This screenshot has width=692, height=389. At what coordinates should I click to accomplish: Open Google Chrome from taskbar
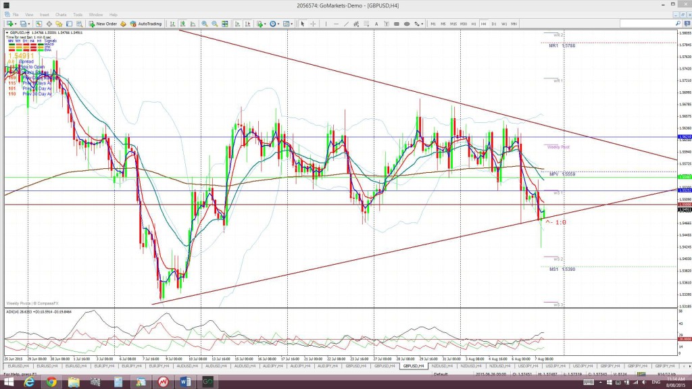(x=51, y=382)
